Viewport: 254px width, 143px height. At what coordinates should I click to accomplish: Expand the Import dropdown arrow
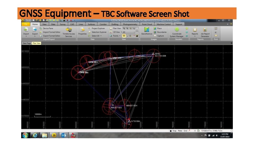pos(26,36)
